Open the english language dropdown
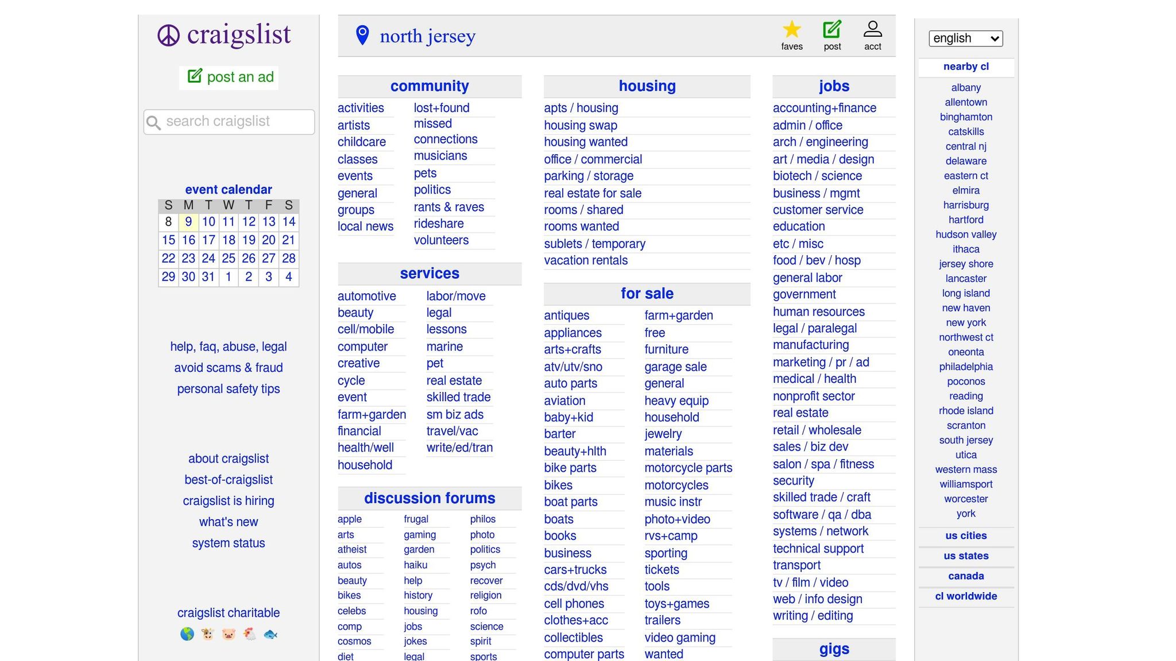1176x661 pixels. [965, 38]
